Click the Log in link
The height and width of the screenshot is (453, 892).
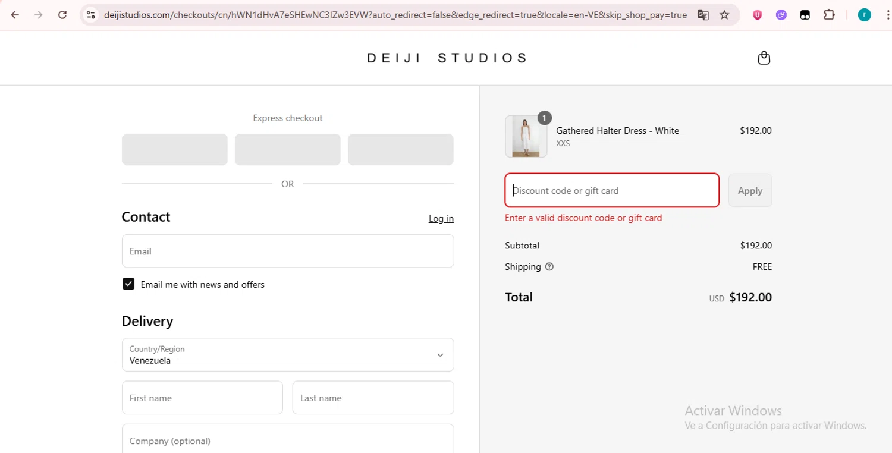[441, 219]
